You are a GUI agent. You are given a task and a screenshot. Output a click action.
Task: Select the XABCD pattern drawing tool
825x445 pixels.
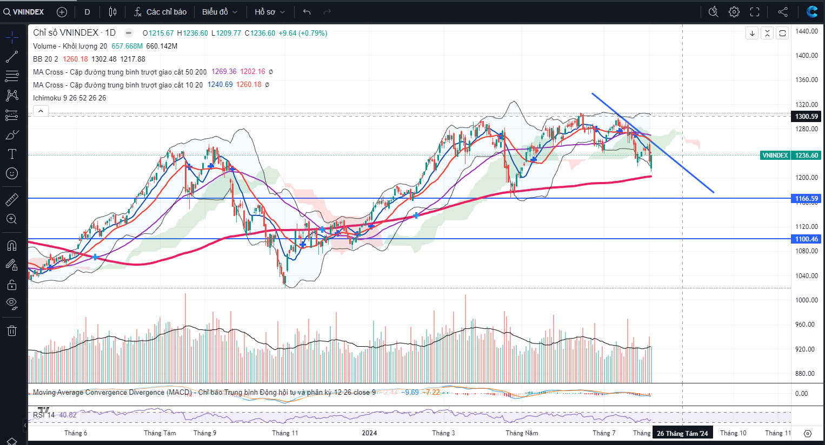tap(12, 96)
